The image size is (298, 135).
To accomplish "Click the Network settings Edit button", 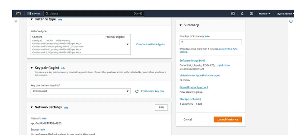I will point(161,107).
